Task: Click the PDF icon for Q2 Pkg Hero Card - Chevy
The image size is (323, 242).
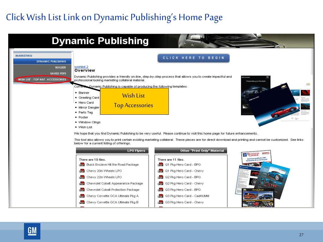Action: (x=161, y=184)
